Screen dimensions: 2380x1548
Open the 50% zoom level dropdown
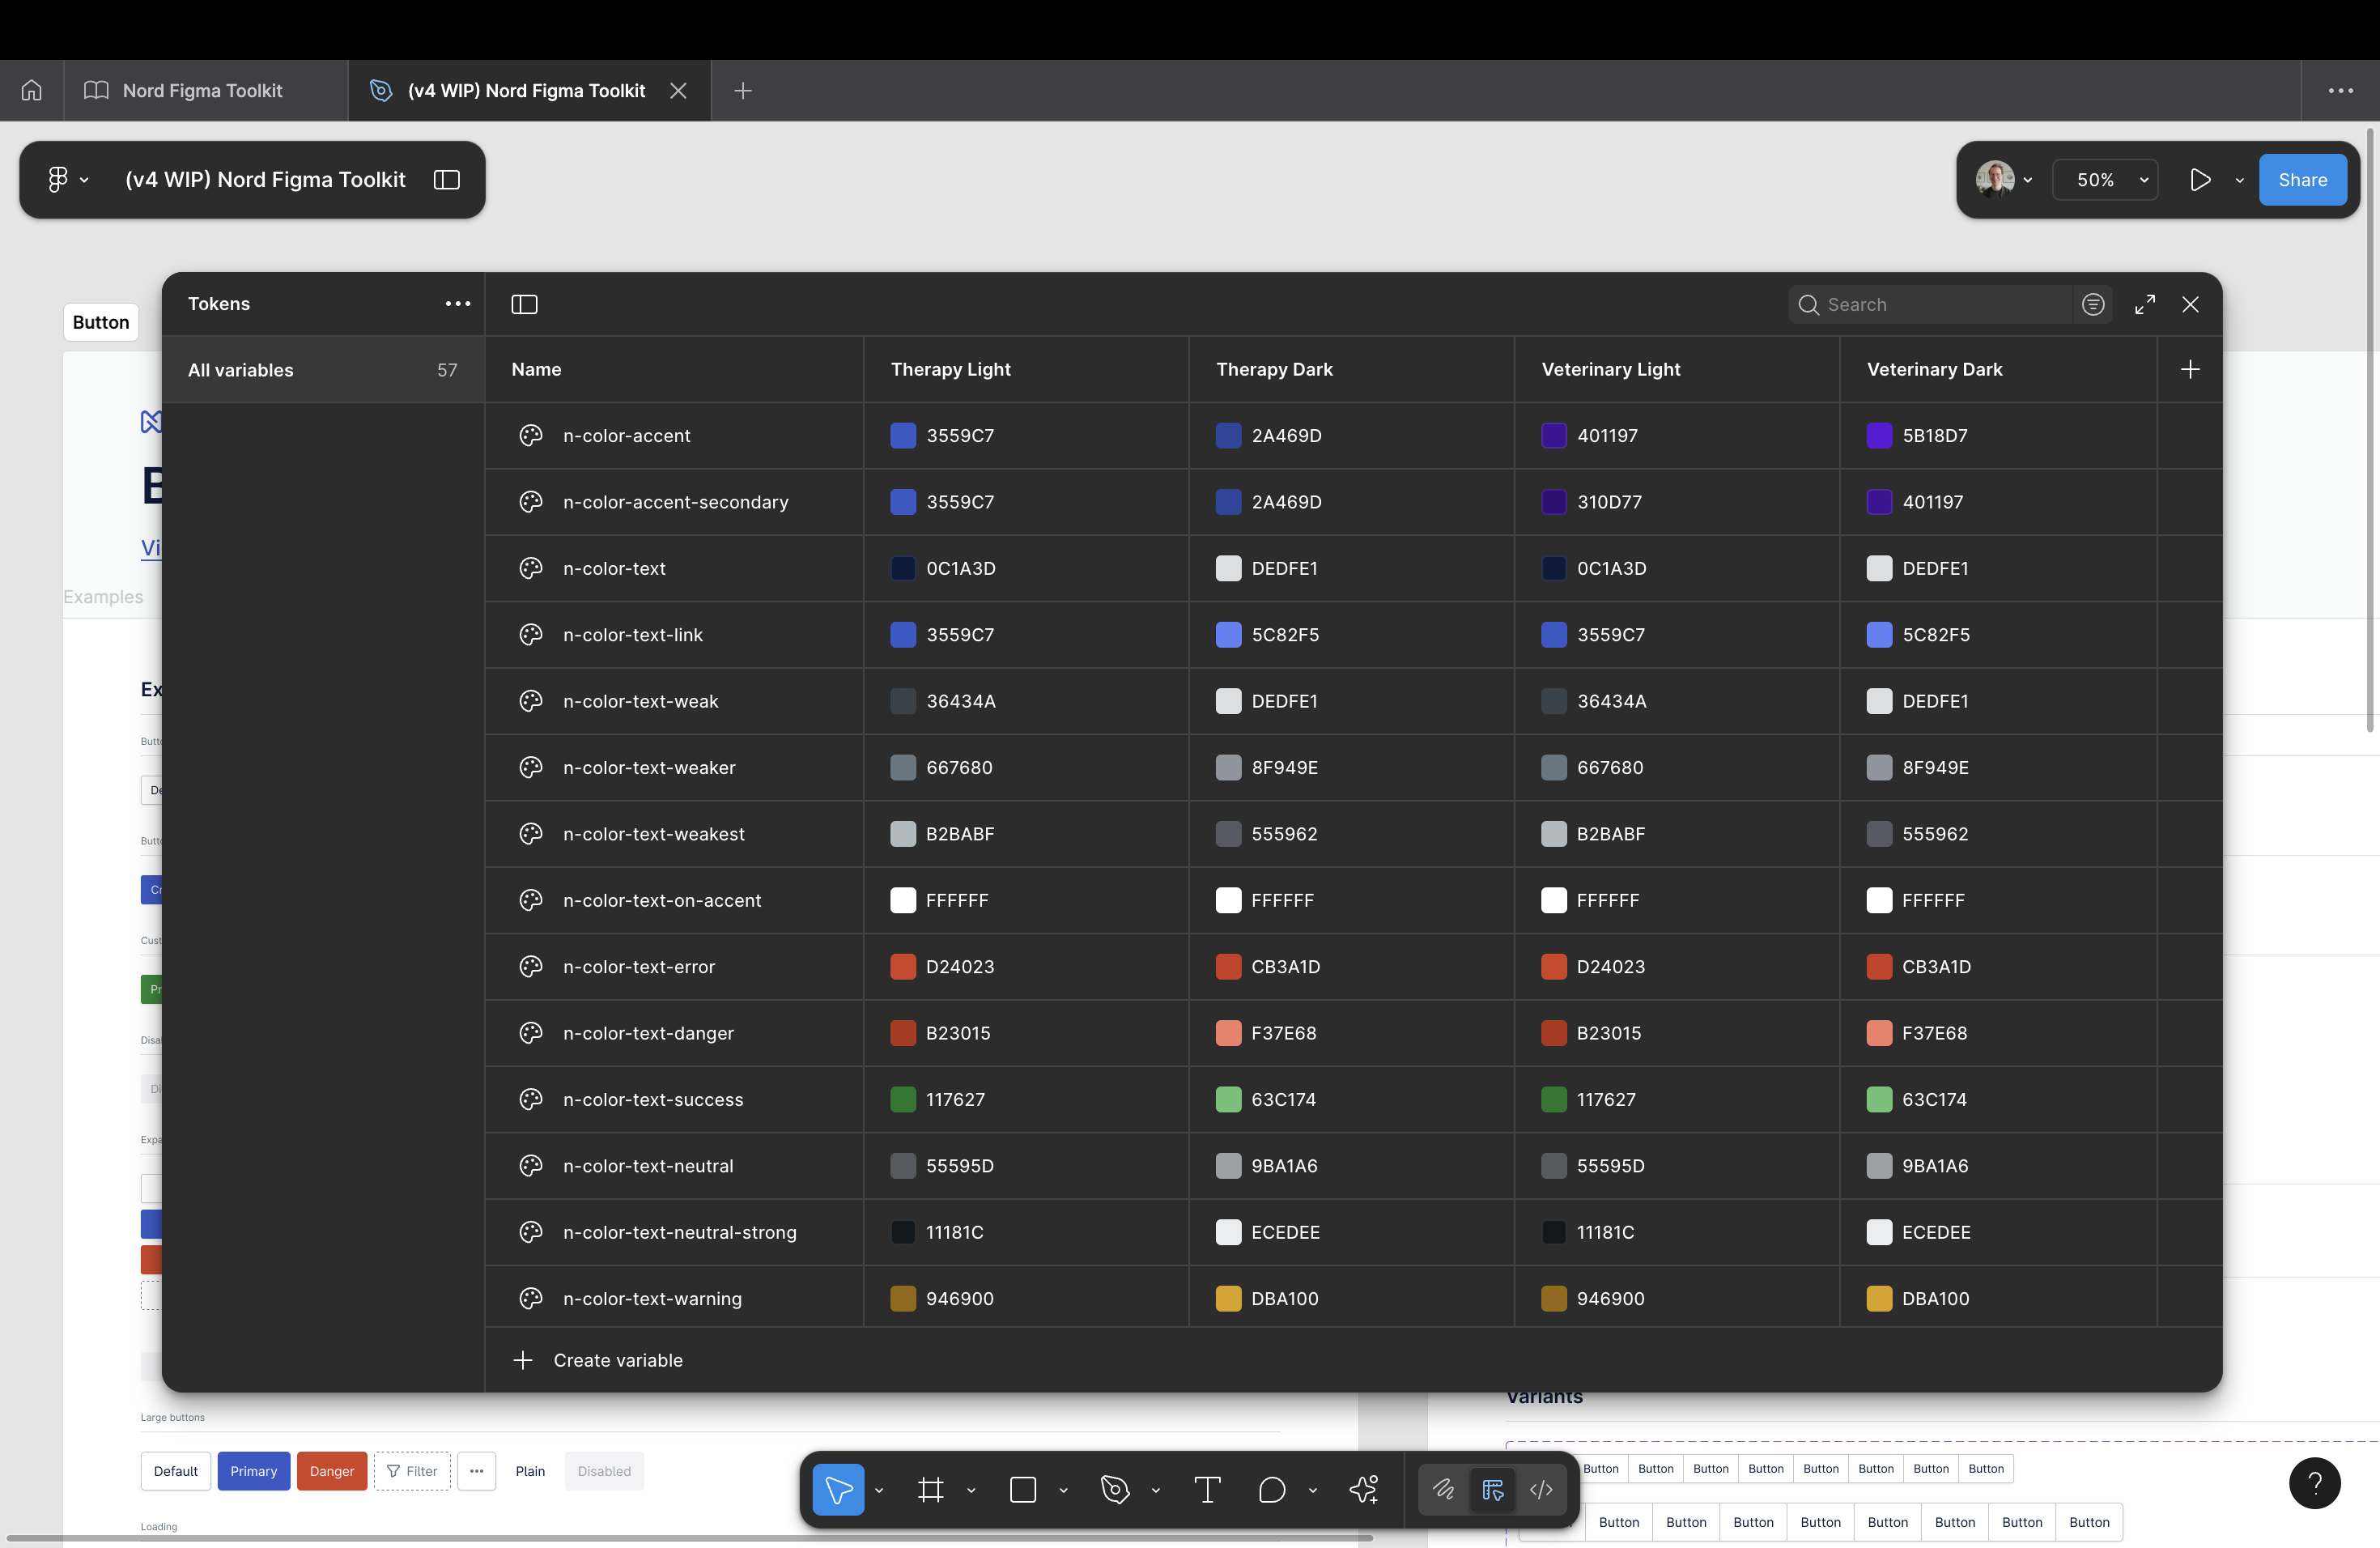pos(2105,180)
